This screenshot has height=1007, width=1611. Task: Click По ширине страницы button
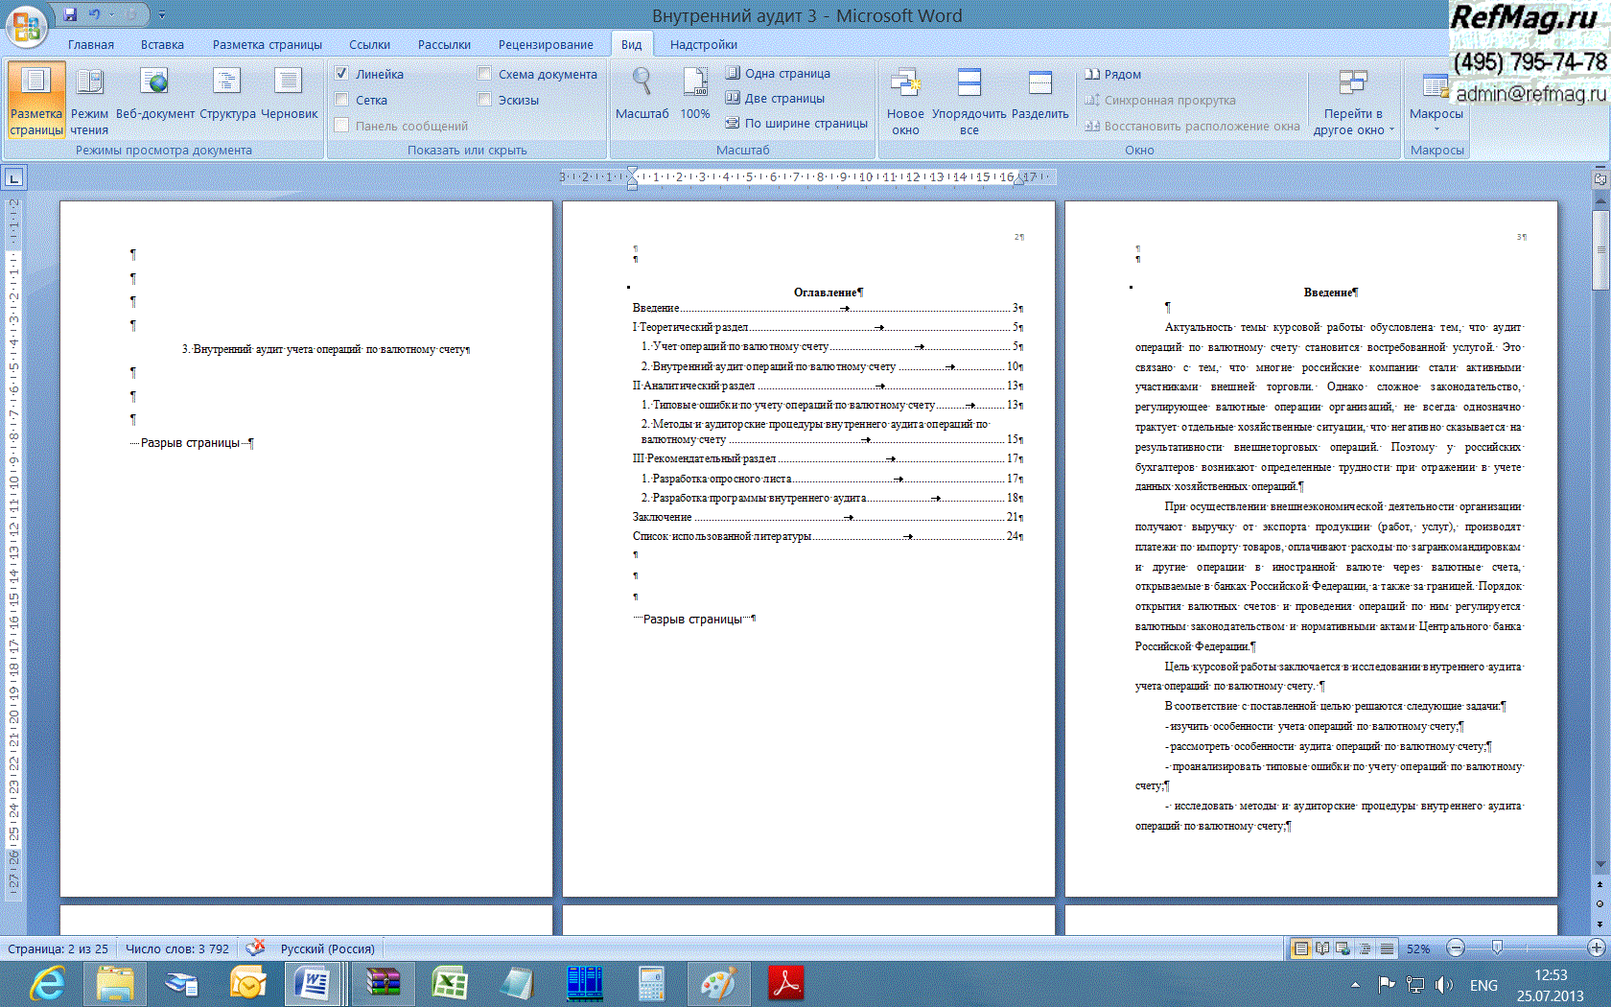tap(797, 123)
